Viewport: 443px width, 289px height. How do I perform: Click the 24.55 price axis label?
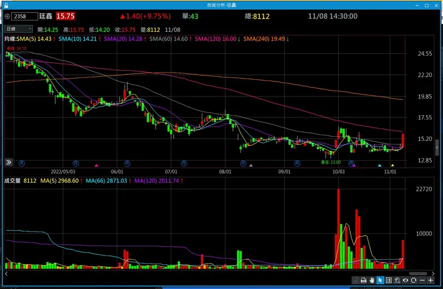click(425, 53)
